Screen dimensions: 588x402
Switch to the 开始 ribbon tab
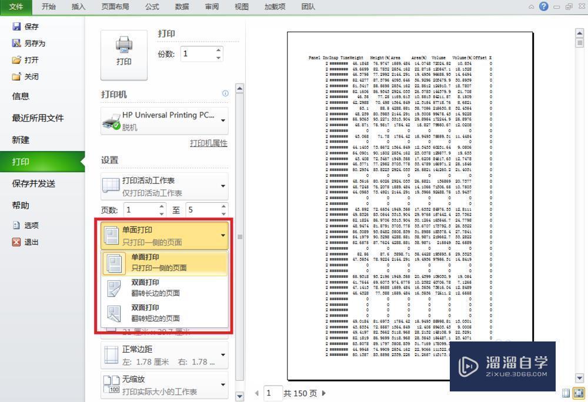49,6
